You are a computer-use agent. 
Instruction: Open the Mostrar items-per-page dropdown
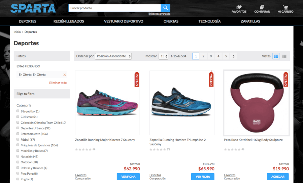[x=164, y=56]
